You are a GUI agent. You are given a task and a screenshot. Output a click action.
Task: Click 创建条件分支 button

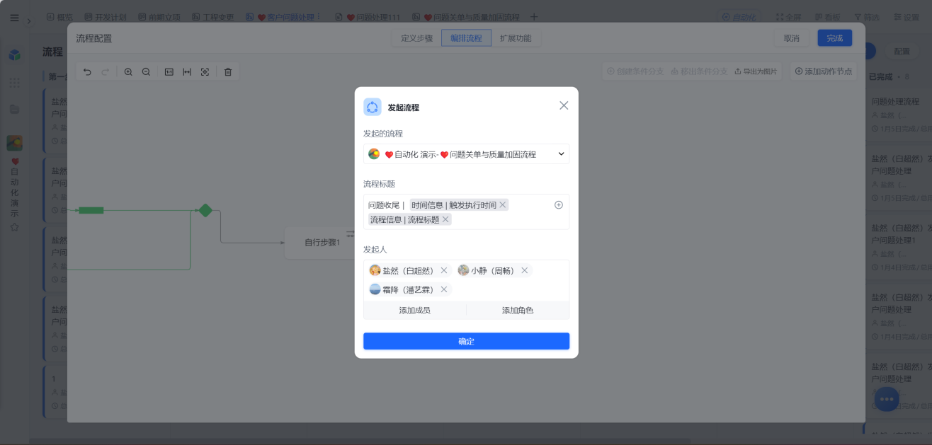point(635,71)
